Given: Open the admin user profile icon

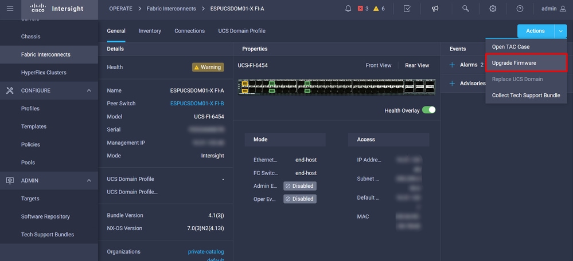Looking at the screenshot, I should pyautogui.click(x=563, y=9).
